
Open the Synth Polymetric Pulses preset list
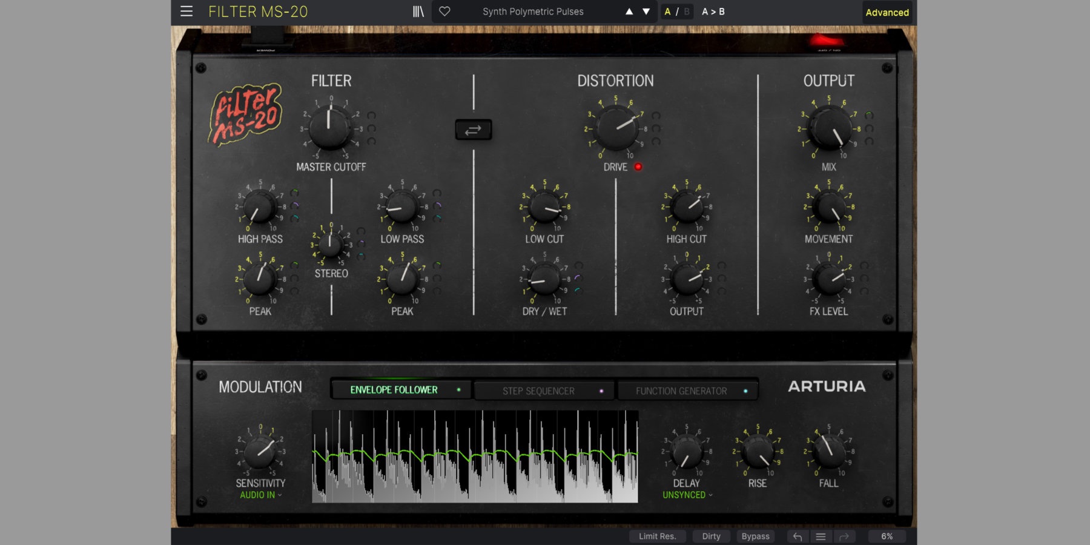[533, 12]
